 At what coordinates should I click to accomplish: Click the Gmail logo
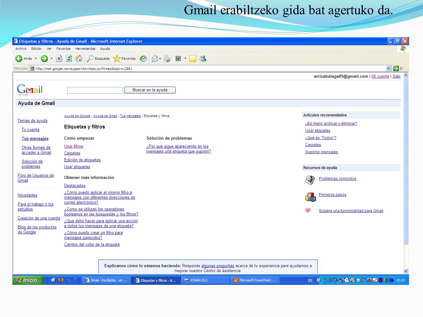click(x=30, y=90)
